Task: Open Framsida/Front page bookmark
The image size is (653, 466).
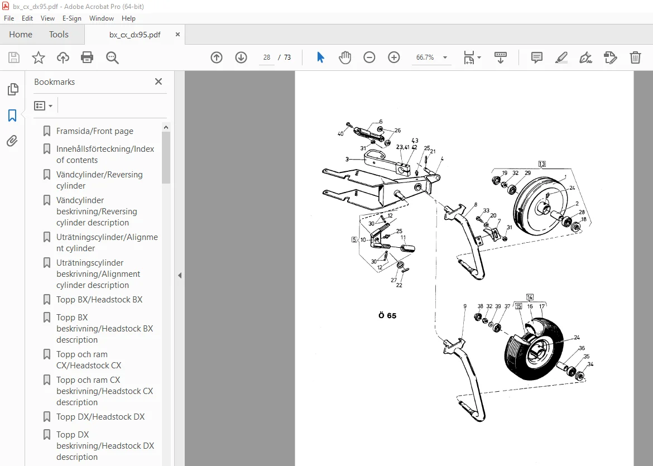Action: click(94, 131)
